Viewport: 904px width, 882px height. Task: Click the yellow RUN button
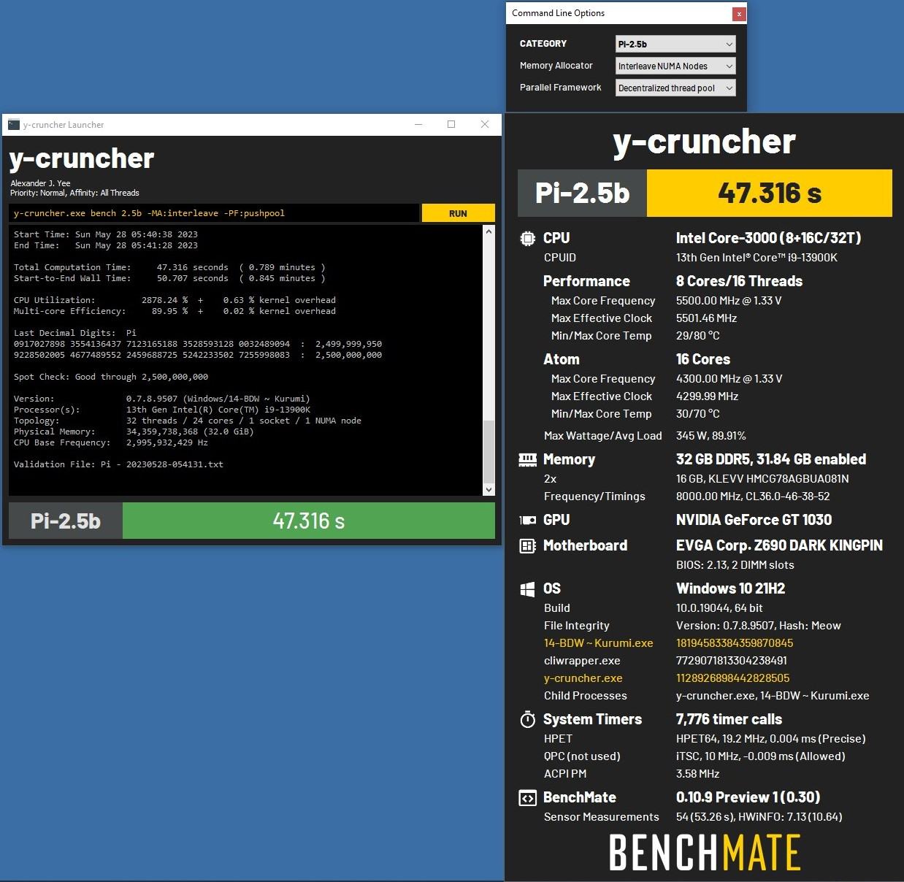pos(458,213)
